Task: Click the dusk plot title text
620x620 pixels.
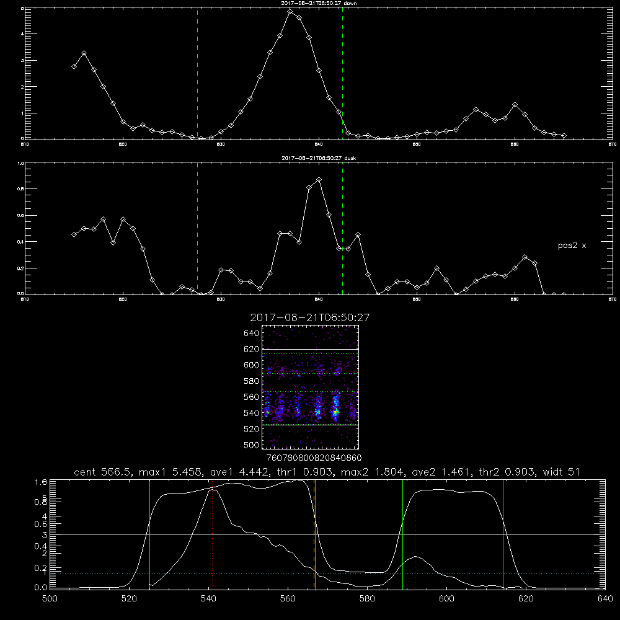Action: click(x=319, y=157)
